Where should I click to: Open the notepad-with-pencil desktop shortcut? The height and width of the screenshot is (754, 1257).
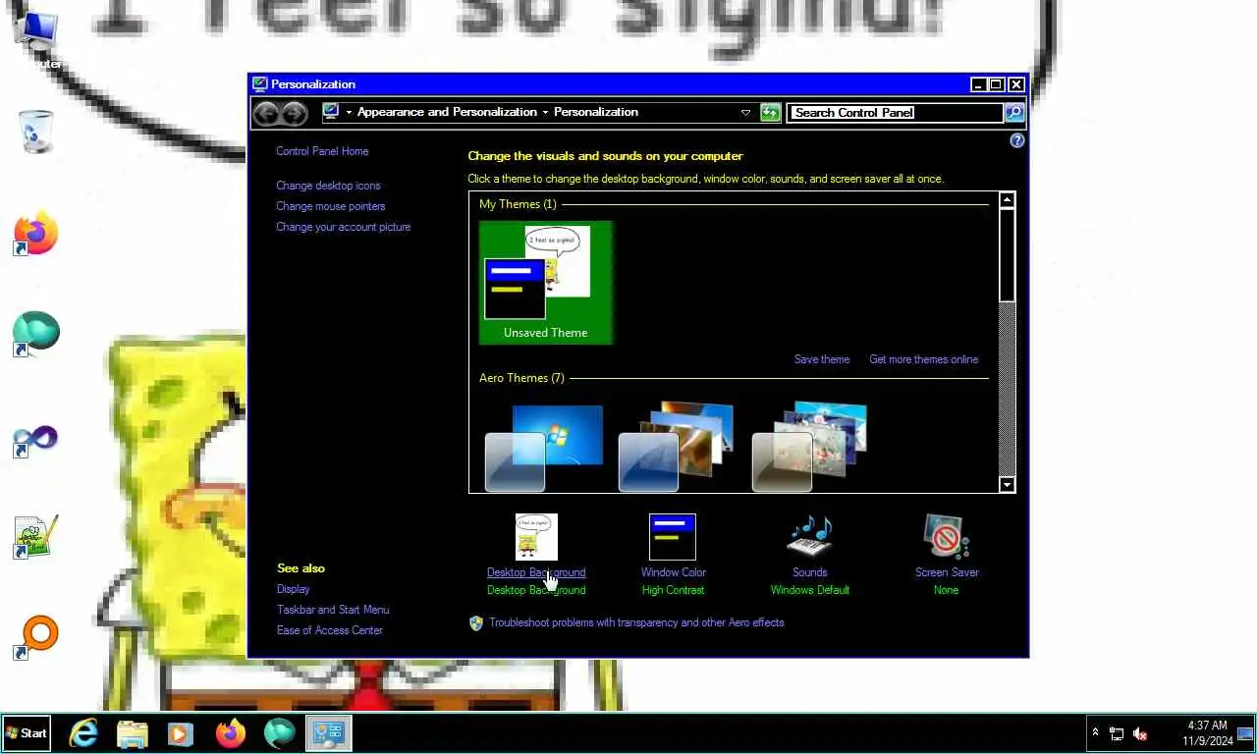pos(36,537)
